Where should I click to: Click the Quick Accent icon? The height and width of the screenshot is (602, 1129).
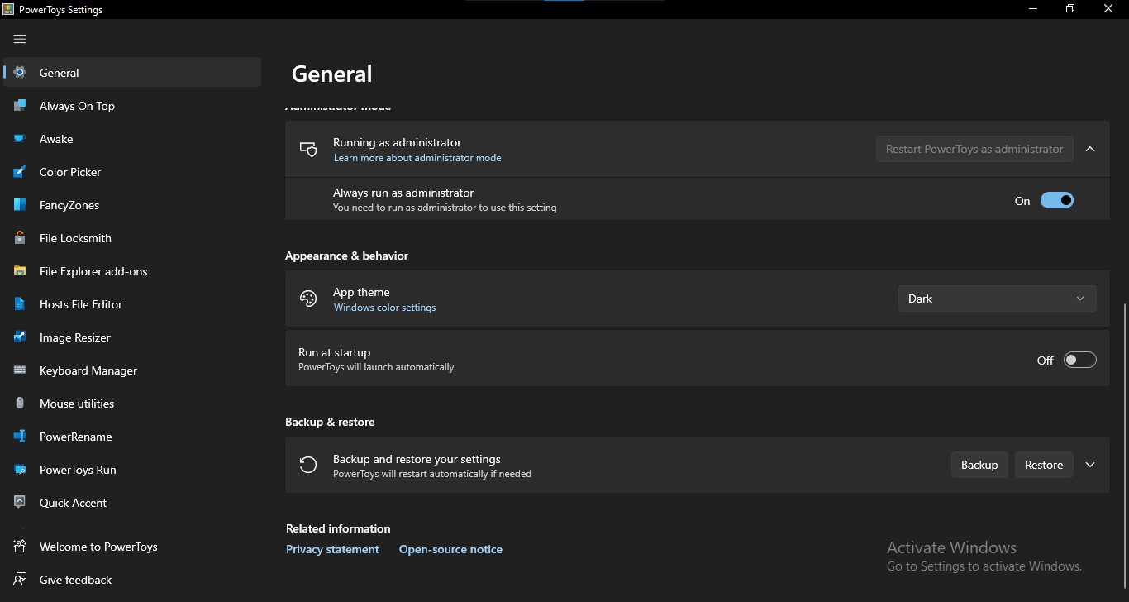coord(20,503)
